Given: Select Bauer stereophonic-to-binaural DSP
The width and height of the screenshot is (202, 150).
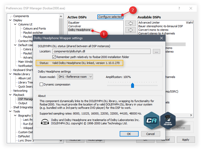Looking at the screenshot, I should pyautogui.click(x=160, y=26).
